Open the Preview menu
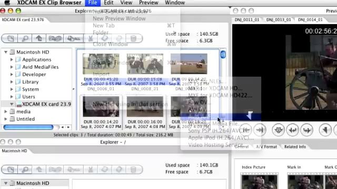337x189 pixels. (148, 3)
